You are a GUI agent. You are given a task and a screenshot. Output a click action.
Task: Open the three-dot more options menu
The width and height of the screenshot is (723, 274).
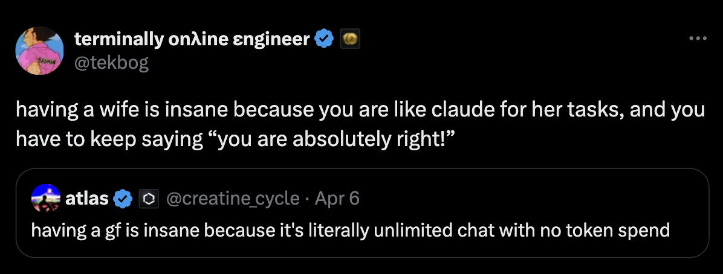pyautogui.click(x=698, y=39)
